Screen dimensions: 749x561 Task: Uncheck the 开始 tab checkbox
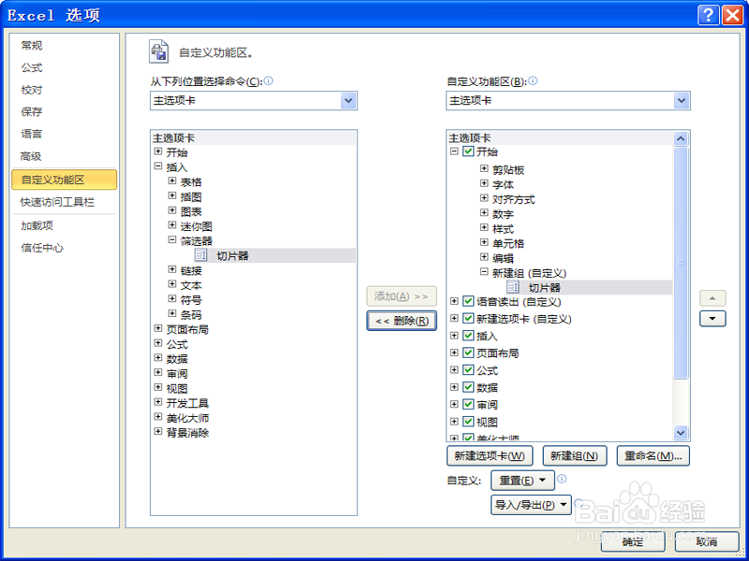coord(468,151)
